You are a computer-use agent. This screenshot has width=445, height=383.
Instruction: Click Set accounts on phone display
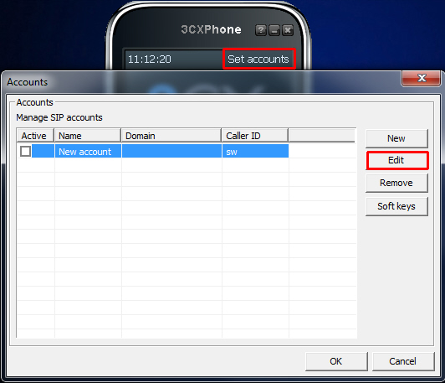pyautogui.click(x=258, y=60)
